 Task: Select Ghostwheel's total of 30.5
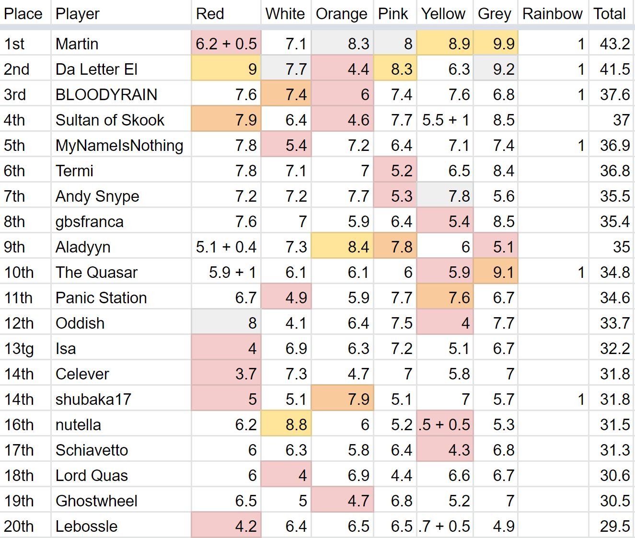click(614, 501)
